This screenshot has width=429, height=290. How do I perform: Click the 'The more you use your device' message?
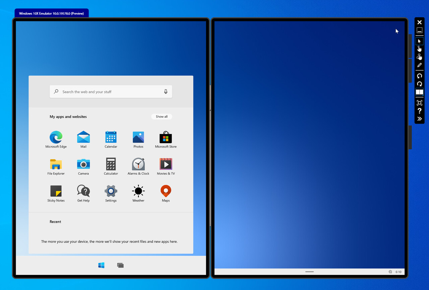109,241
